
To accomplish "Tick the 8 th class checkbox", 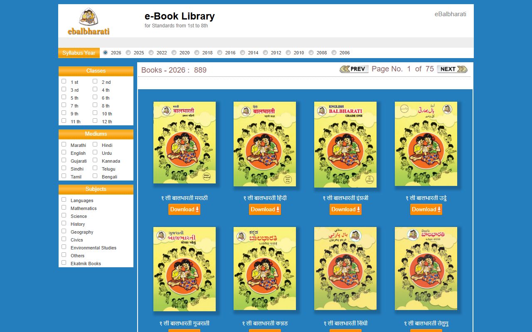I will pos(95,105).
